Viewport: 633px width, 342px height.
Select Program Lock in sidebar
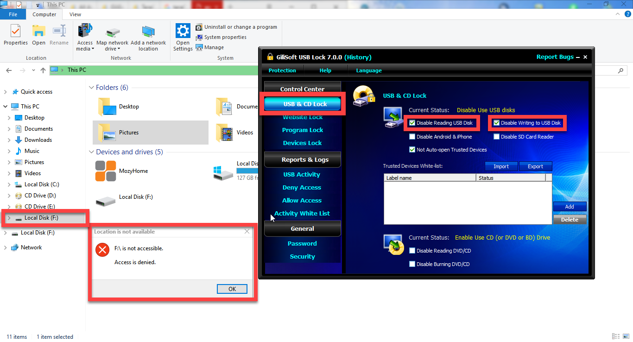303,130
